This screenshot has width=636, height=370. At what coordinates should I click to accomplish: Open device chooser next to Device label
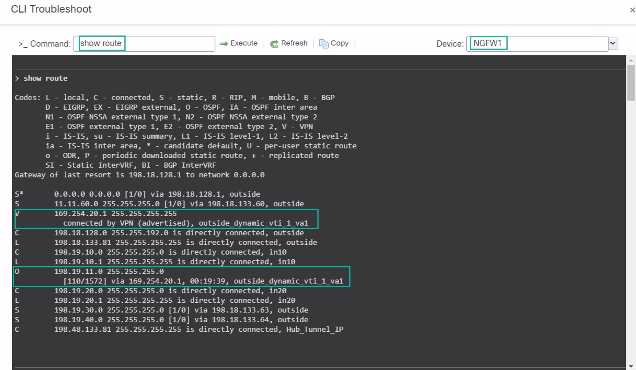point(613,43)
